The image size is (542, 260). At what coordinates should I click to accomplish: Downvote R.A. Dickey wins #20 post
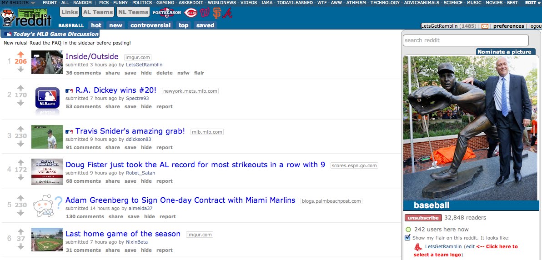(x=21, y=103)
